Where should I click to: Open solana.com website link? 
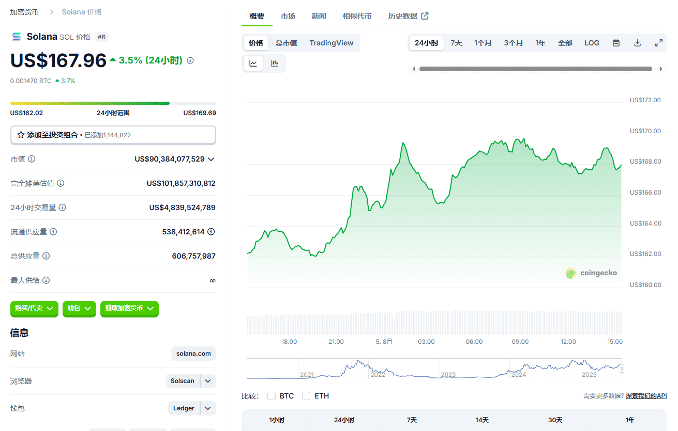coord(193,354)
